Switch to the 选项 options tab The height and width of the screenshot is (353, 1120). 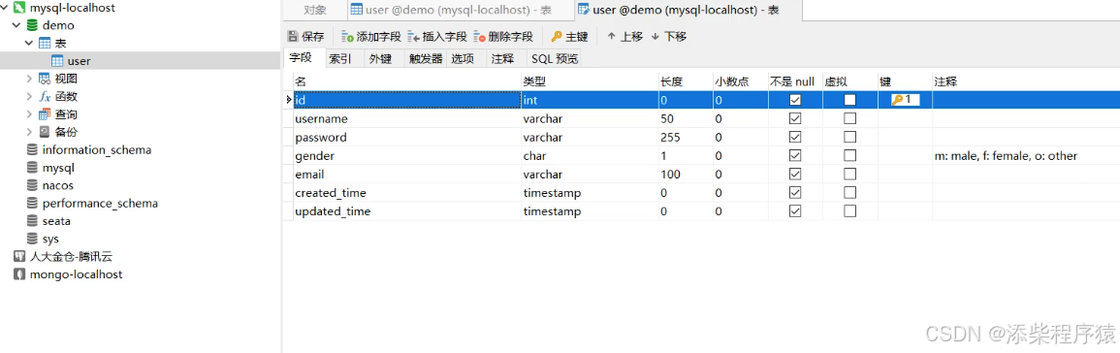click(463, 58)
